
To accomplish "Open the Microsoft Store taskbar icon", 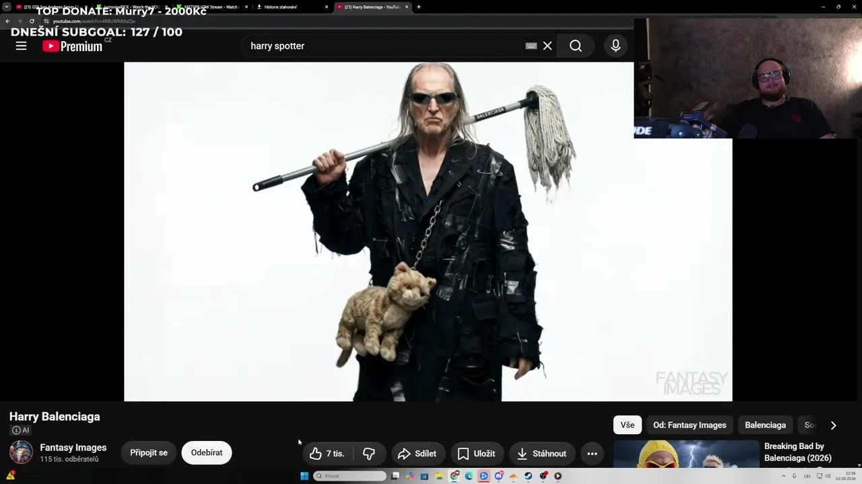I will pyautogui.click(x=424, y=476).
